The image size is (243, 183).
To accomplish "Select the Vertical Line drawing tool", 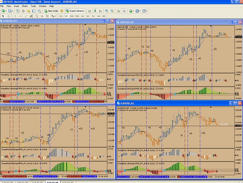I will coord(15,16).
